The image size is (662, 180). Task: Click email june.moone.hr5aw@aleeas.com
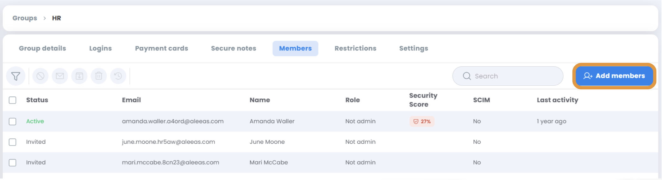tap(168, 142)
